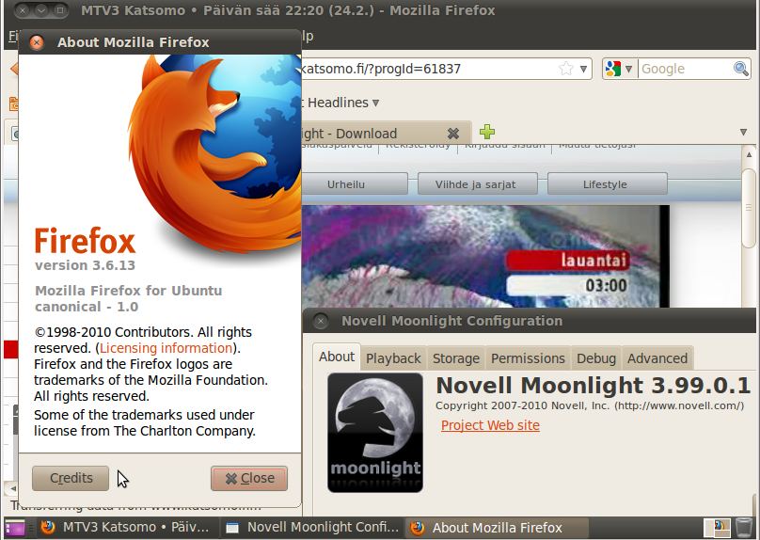Click the search magnifier icon
Viewport: 760px width, 540px height.
(x=741, y=69)
